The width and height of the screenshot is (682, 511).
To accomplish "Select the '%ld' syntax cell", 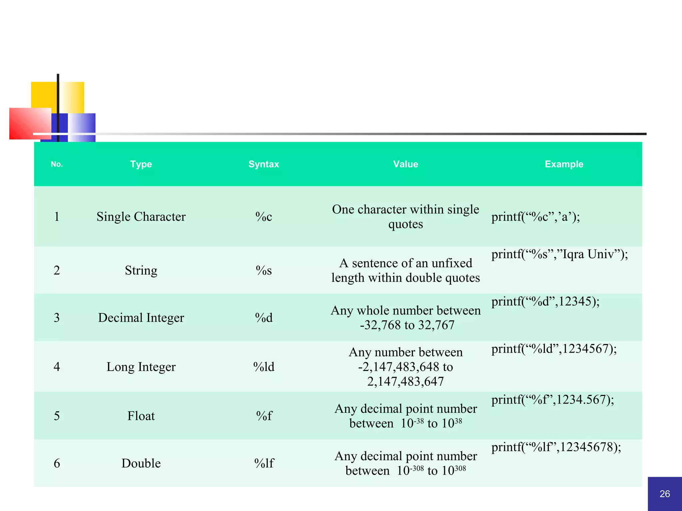I will click(x=264, y=367).
